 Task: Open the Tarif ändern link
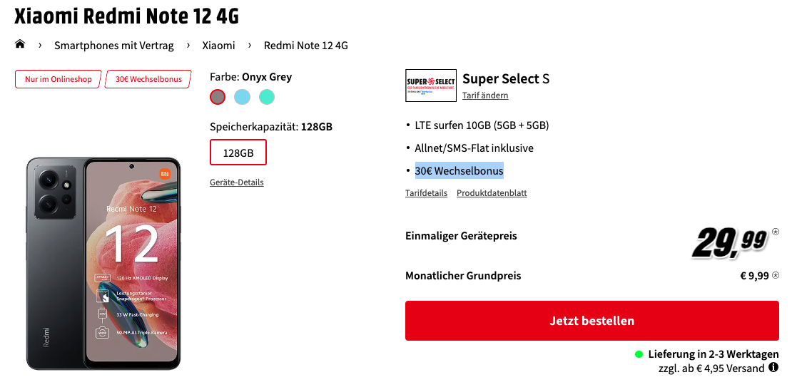coord(485,96)
